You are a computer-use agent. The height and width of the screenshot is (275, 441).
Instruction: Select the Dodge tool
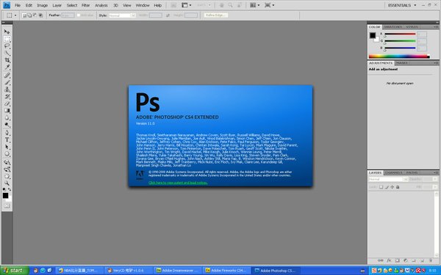7,125
